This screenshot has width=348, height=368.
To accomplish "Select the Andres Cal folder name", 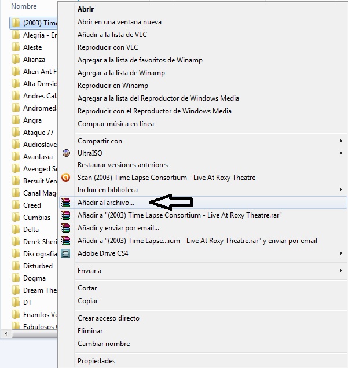I will (x=40, y=96).
